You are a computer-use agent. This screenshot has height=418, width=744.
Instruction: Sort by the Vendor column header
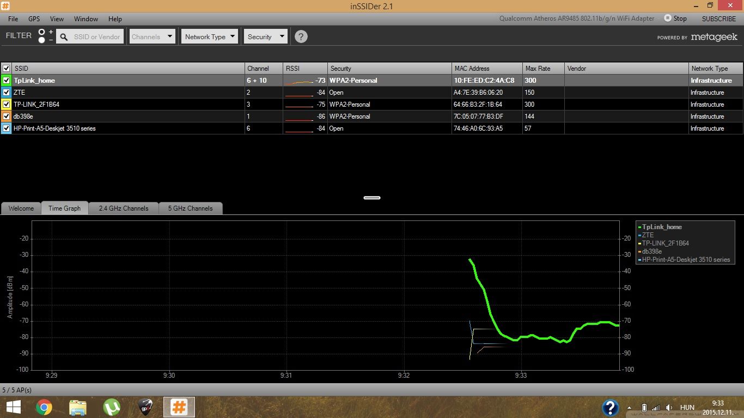[x=626, y=69]
